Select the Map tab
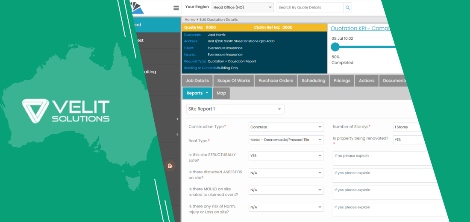The width and height of the screenshot is (470, 222). (221, 93)
